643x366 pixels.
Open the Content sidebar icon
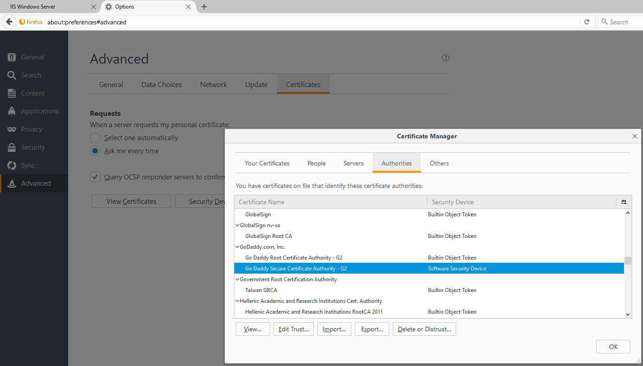pos(12,93)
